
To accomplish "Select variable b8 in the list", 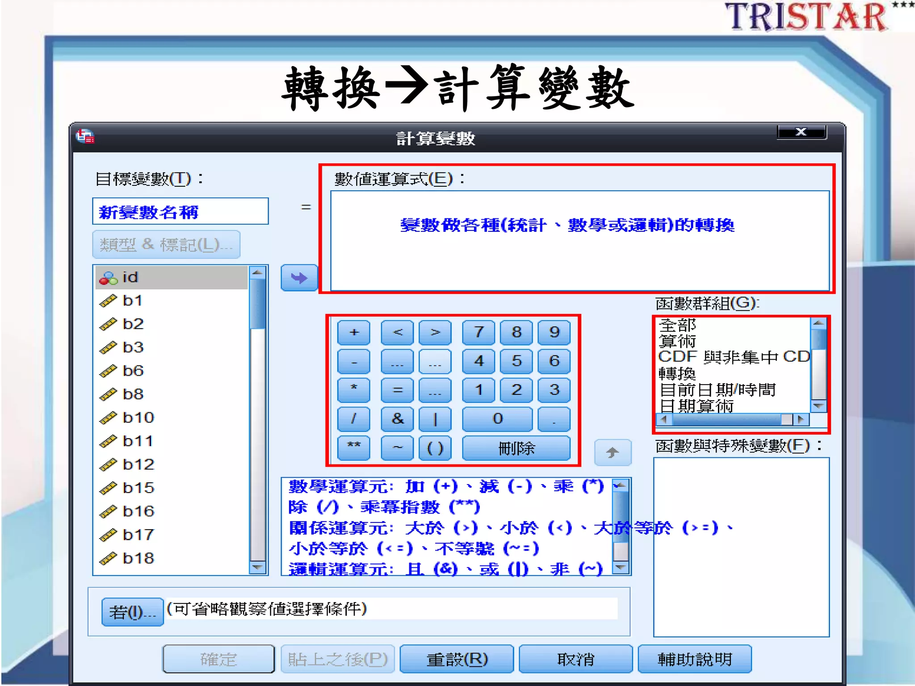I will (172, 394).
